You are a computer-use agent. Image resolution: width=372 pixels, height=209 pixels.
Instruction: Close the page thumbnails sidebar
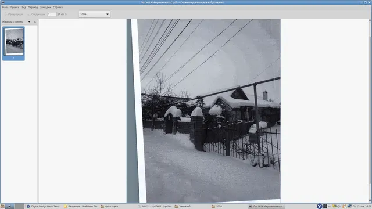(x=35, y=22)
